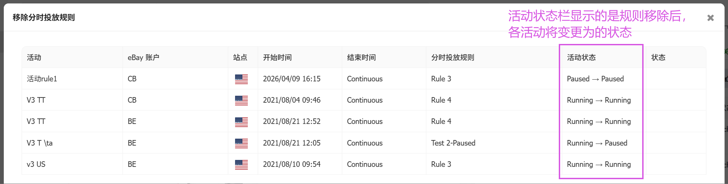Click the flag beside 2021/08/21 12:52

pos(241,122)
